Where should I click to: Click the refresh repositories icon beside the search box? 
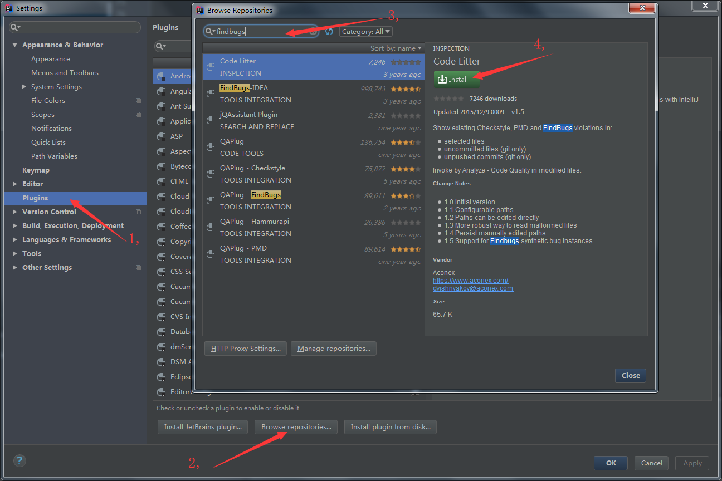click(x=329, y=32)
